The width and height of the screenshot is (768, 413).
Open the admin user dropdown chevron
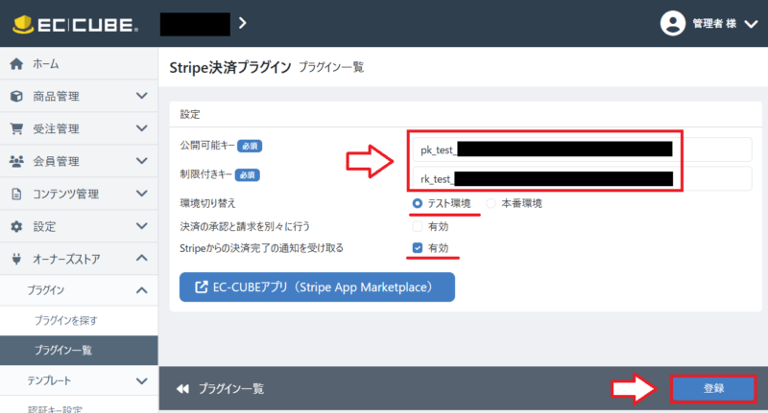point(751,24)
